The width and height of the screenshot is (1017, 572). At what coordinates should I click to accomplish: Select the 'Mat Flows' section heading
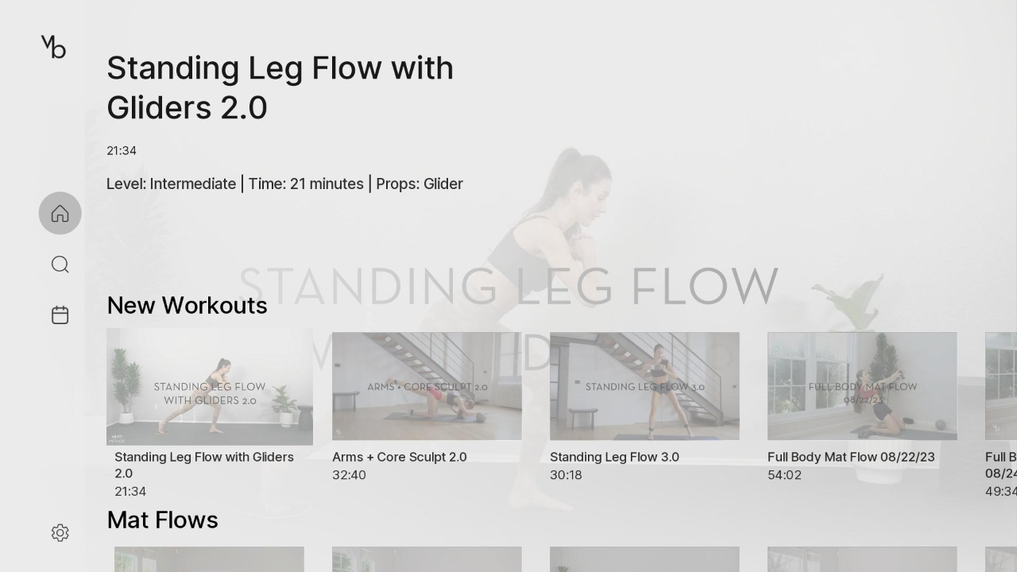pos(162,520)
